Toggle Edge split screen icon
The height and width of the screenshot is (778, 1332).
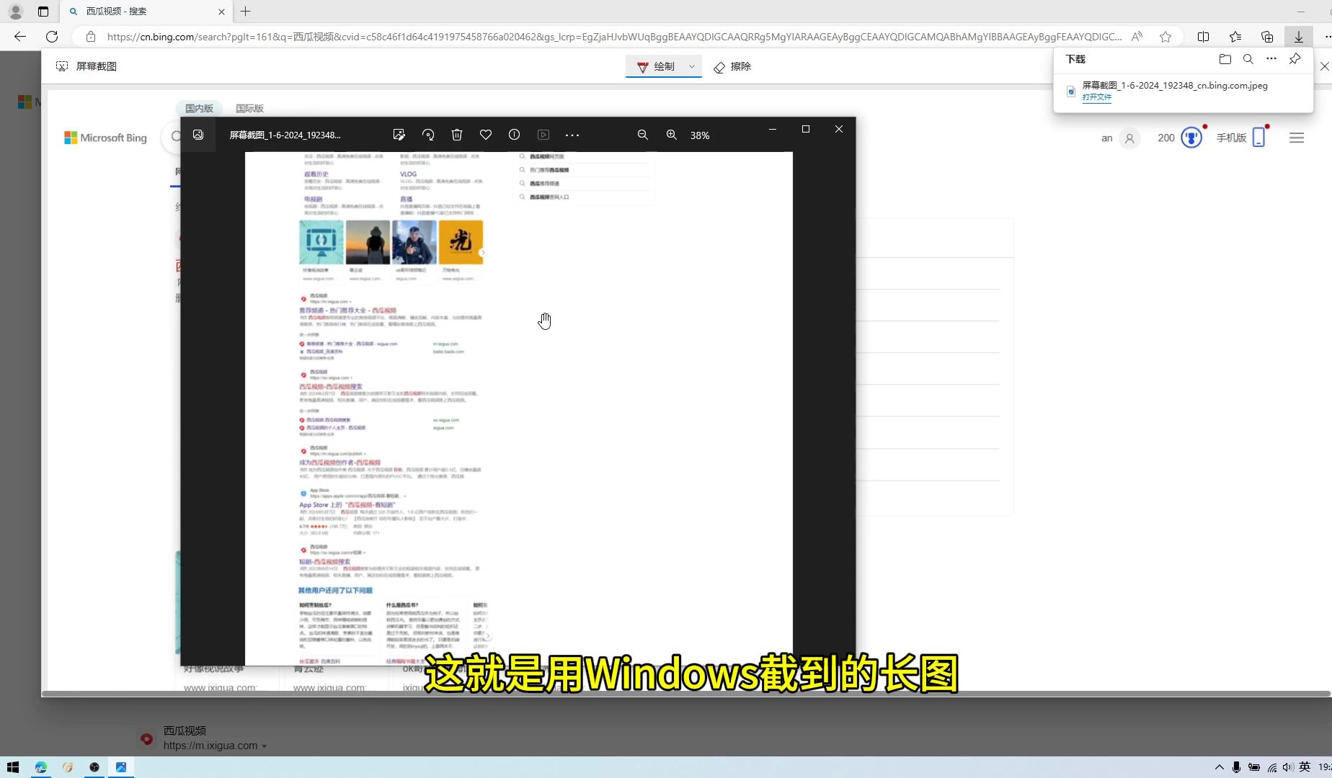tap(1203, 37)
